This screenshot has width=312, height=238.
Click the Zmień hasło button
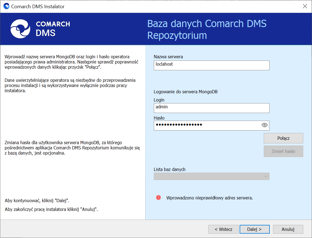pyautogui.click(x=283, y=151)
